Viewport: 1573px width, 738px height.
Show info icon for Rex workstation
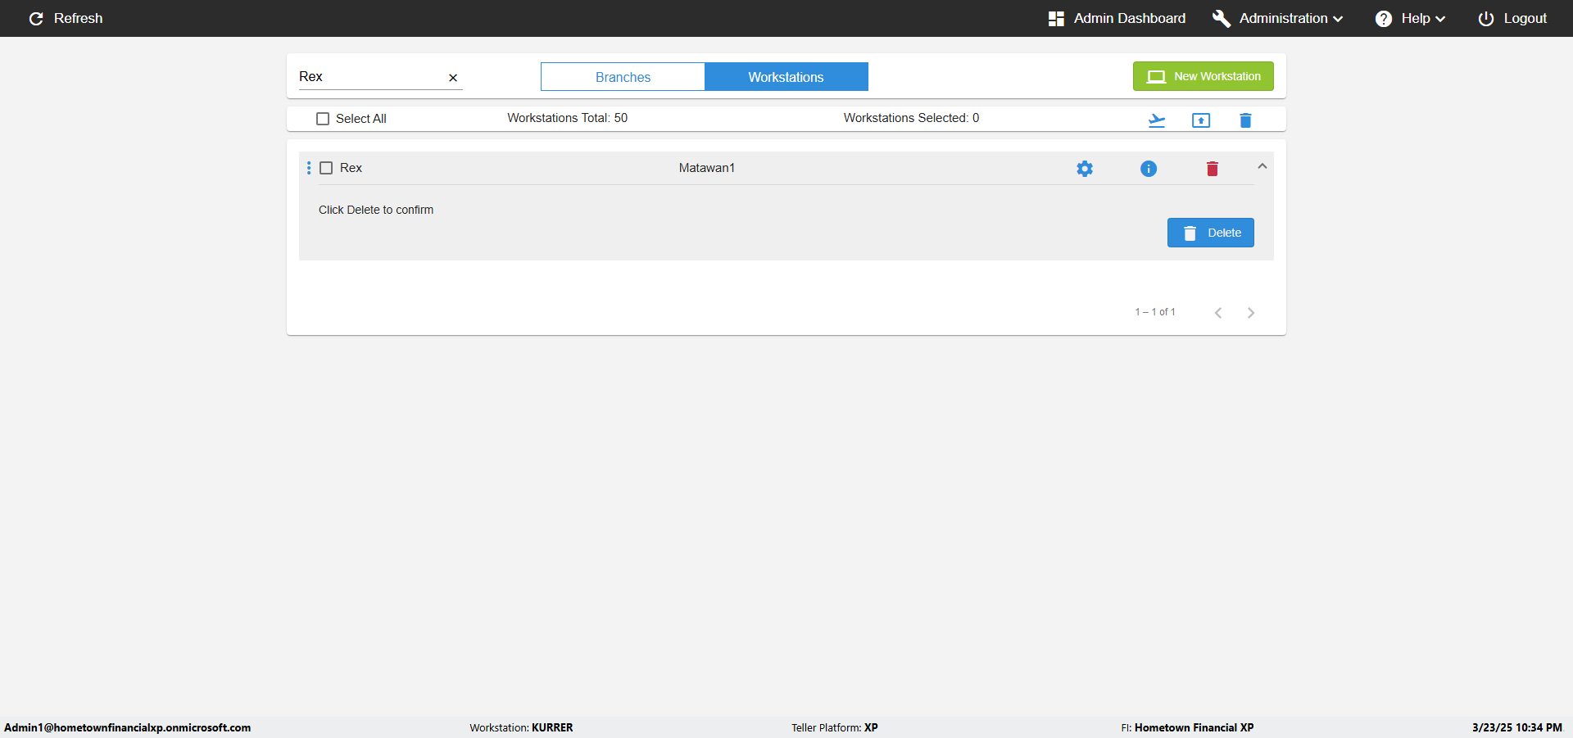click(1149, 169)
